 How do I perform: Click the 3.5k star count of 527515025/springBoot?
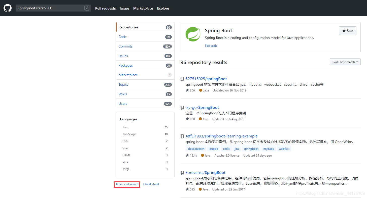191,90
